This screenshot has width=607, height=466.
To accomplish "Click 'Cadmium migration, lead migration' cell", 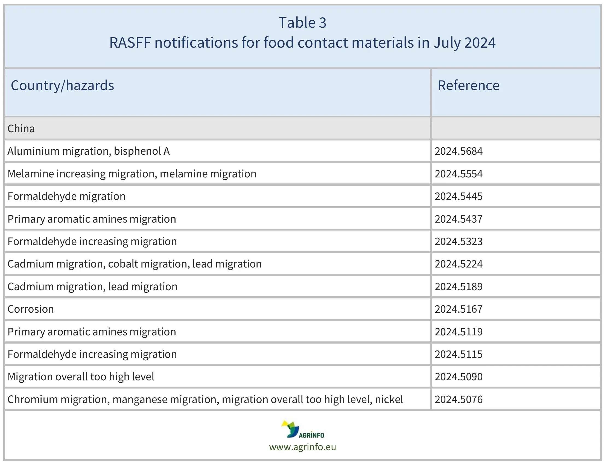I will coord(218,287).
